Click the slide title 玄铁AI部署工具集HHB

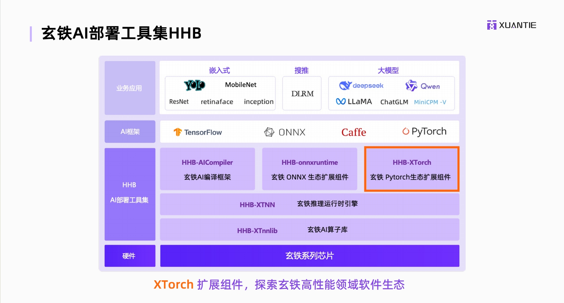click(121, 33)
